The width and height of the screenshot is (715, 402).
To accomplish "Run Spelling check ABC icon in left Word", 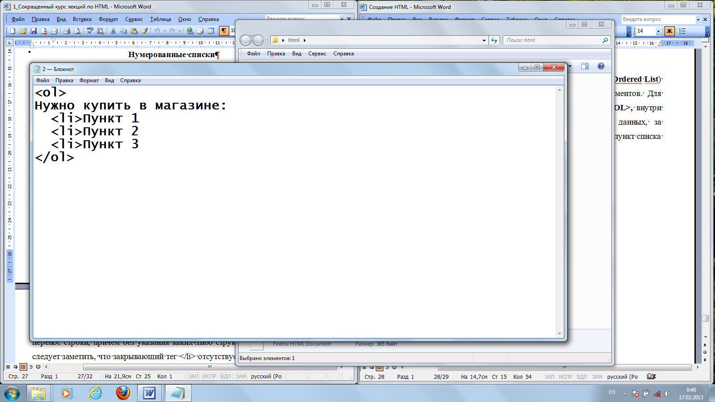I will (x=90, y=31).
